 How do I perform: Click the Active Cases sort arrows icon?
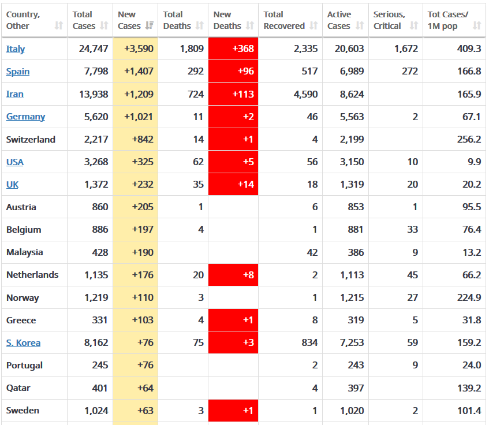360,25
